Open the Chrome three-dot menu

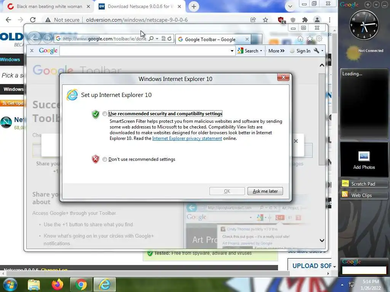pyautogui.click(x=329, y=20)
